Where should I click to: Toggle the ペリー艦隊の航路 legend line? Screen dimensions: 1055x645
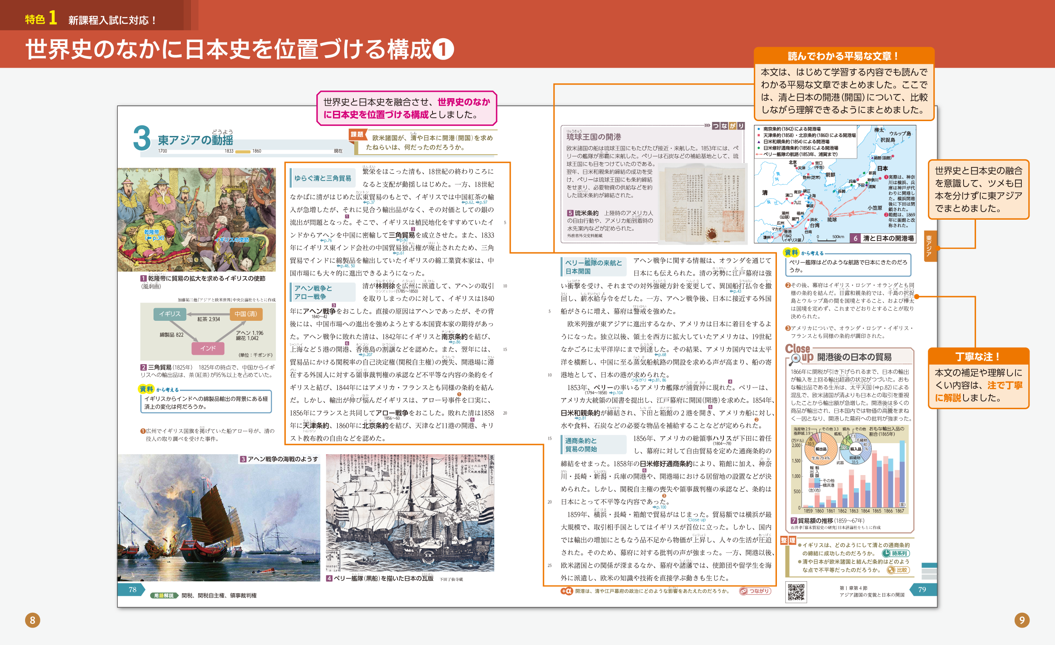tap(759, 154)
